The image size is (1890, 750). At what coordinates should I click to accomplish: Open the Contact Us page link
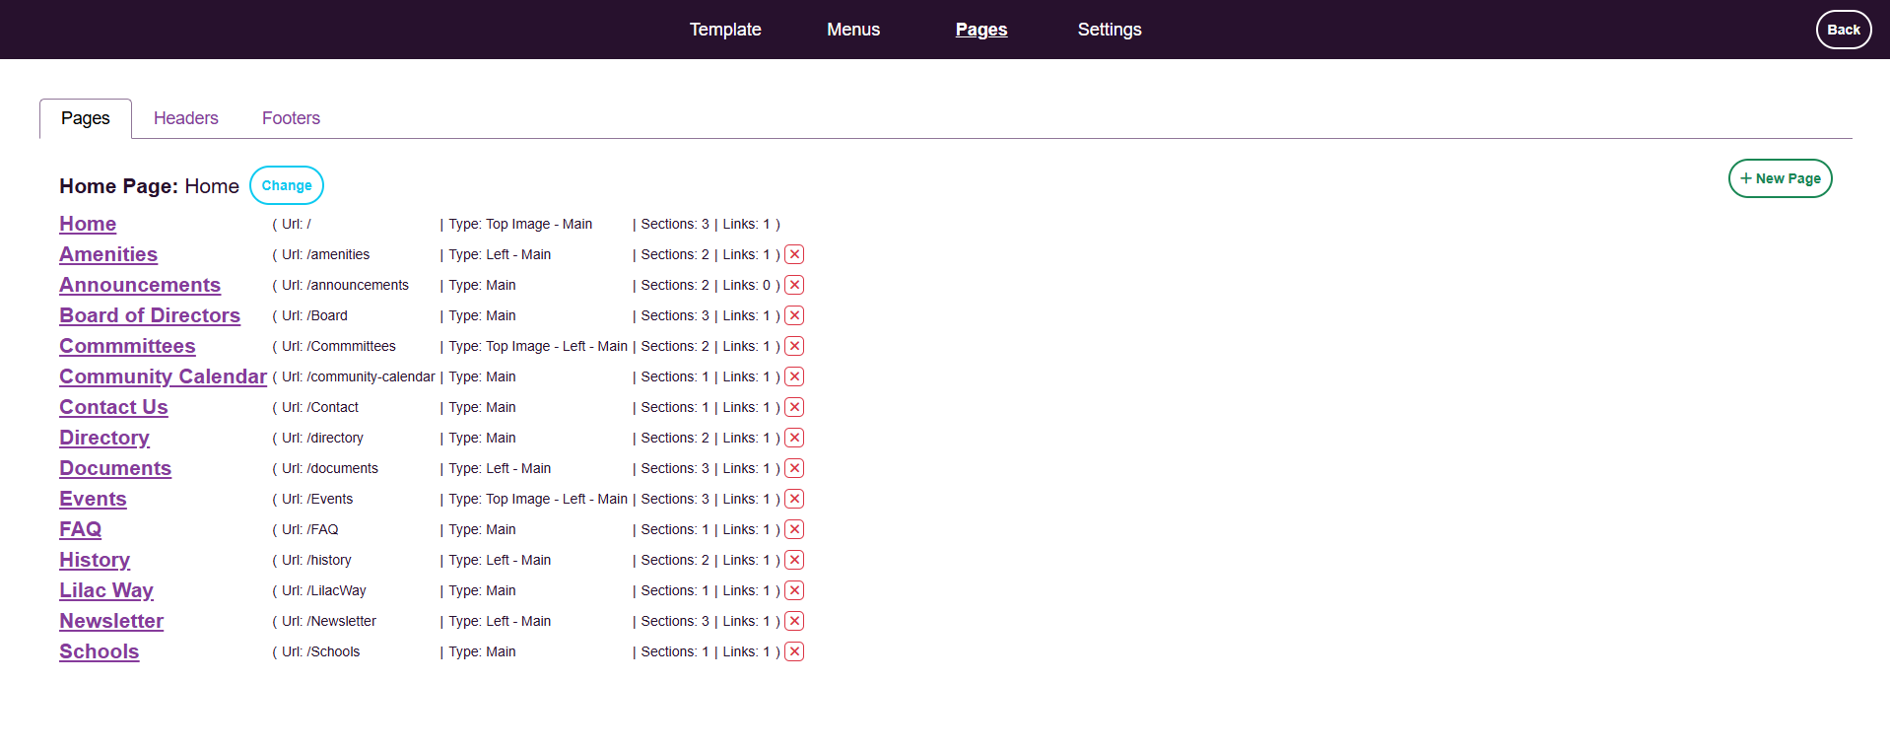[x=113, y=407]
